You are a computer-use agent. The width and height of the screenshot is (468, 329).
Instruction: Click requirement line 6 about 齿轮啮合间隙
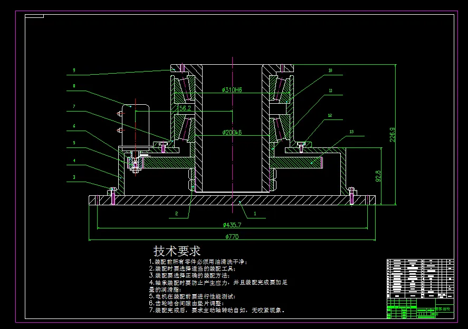(187, 303)
